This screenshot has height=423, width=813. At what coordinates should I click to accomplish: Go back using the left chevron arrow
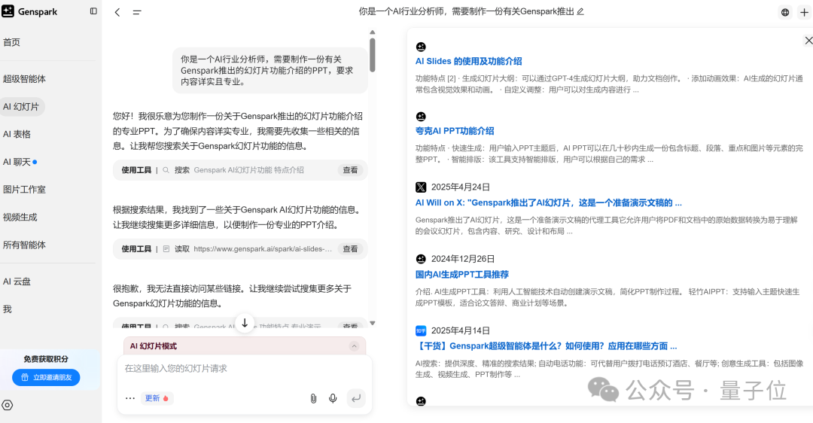[x=117, y=12]
